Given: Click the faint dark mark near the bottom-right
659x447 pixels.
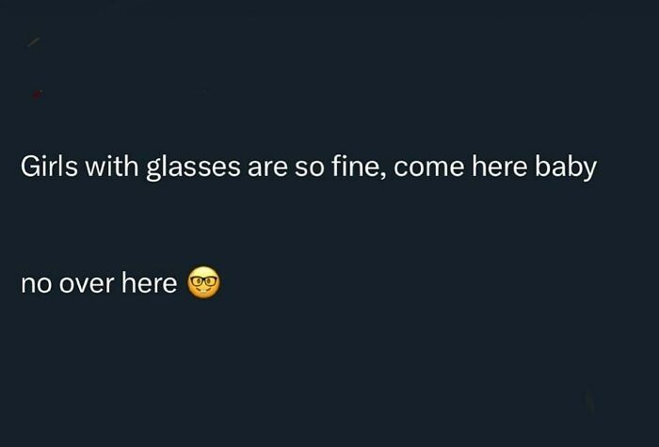Looking at the screenshot, I should point(589,403).
